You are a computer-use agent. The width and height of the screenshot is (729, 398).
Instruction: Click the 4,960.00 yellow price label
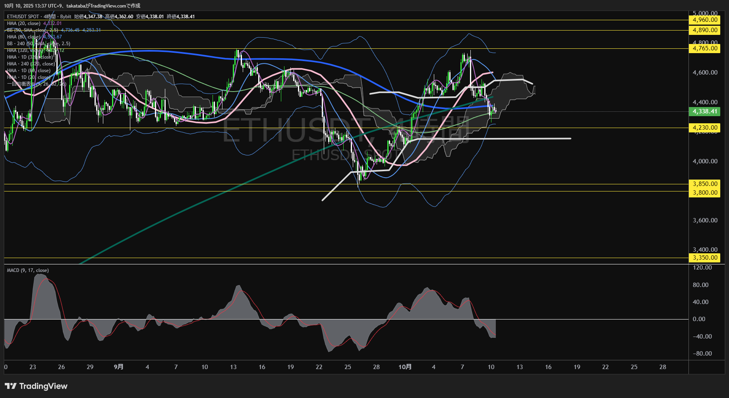(705, 20)
